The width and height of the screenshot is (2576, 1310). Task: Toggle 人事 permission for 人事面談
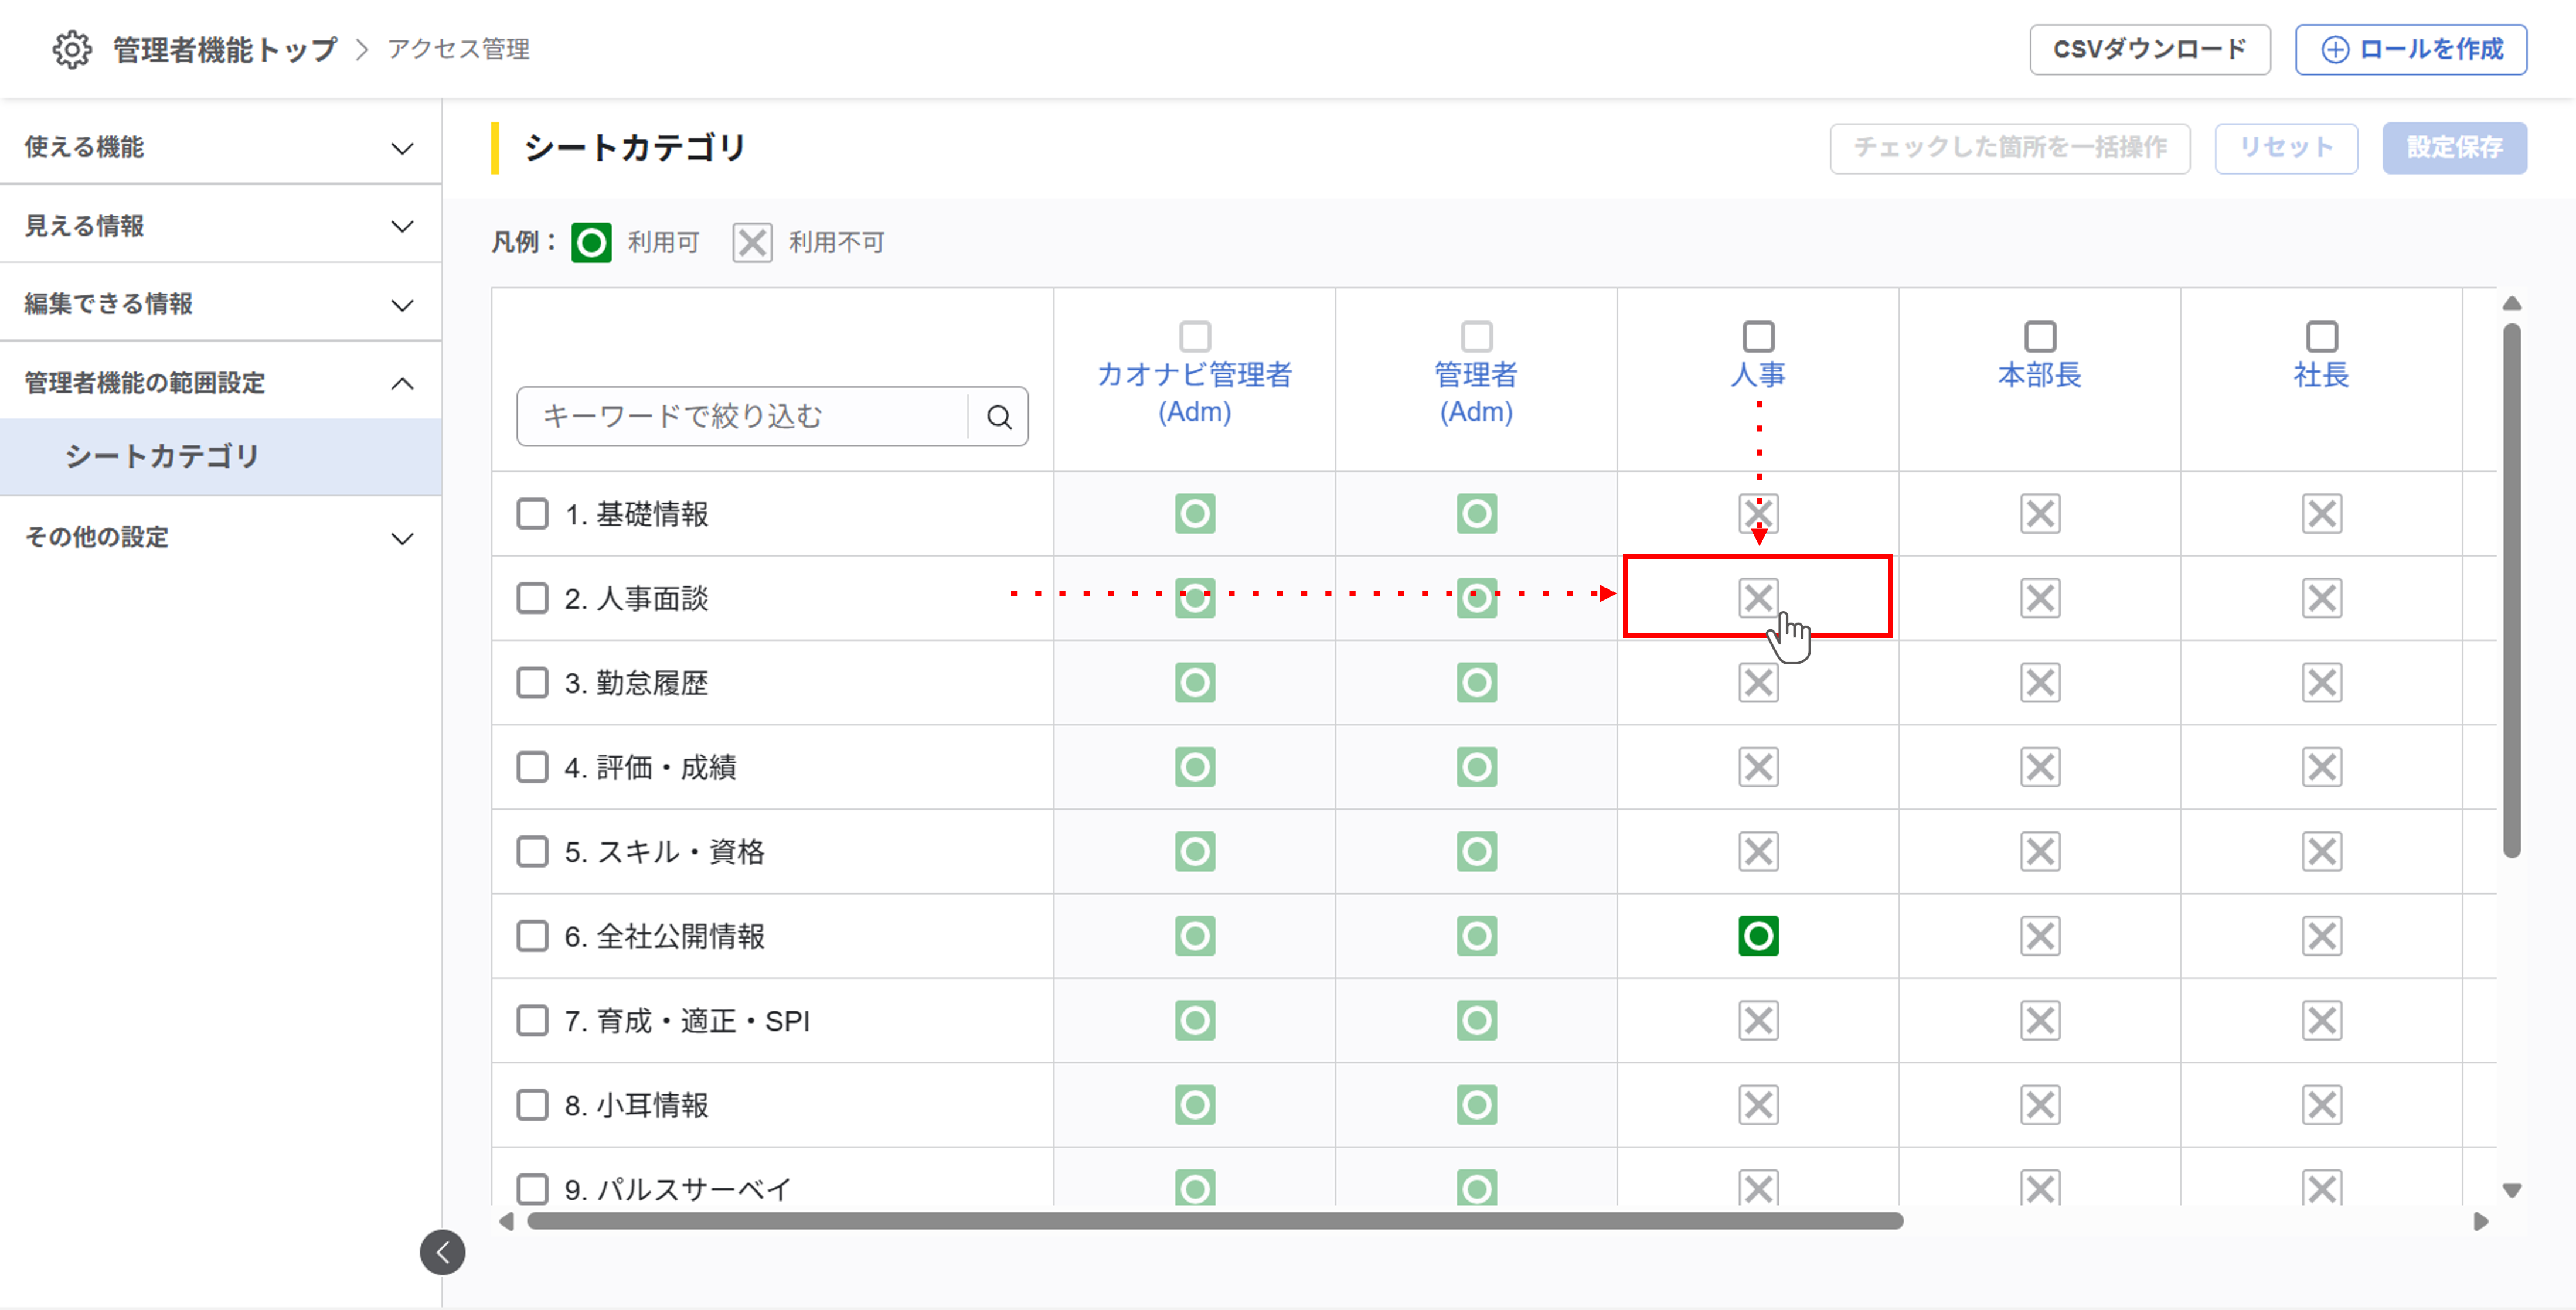(x=1758, y=598)
